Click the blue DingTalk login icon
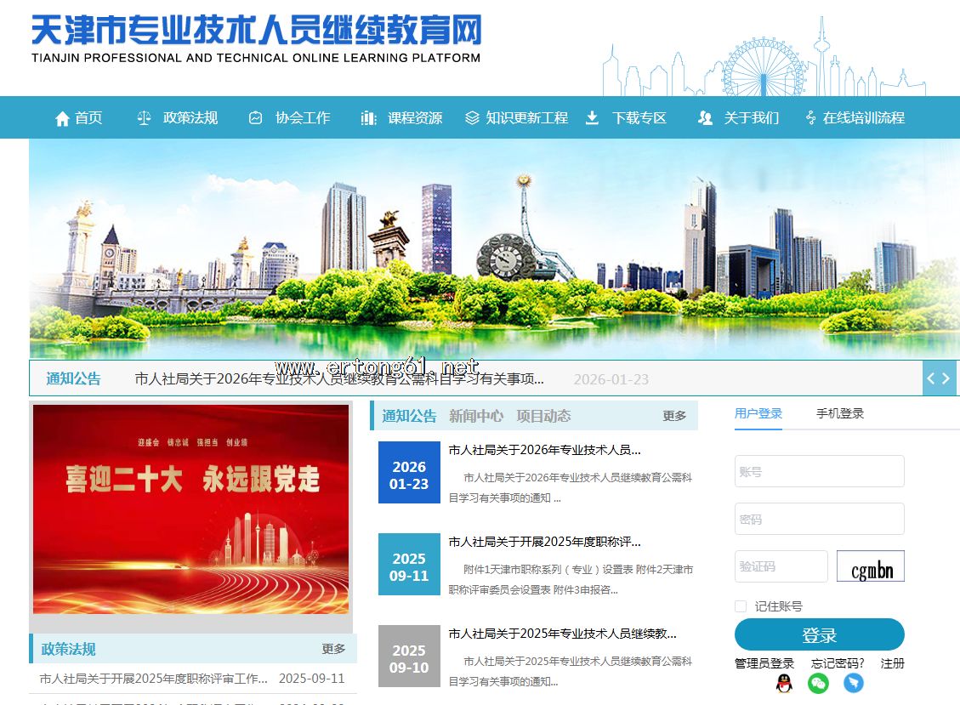960x705 pixels. click(853, 683)
